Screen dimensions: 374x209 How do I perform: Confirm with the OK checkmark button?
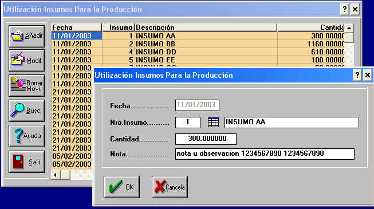(121, 187)
